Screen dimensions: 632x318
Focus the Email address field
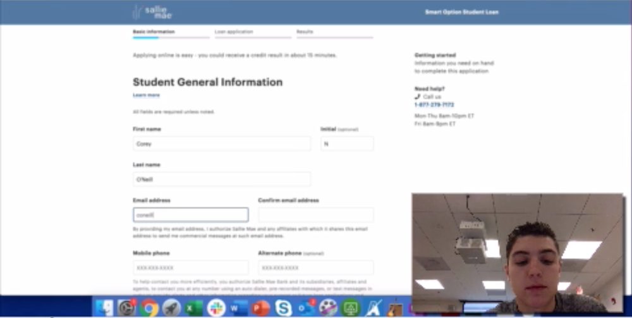191,215
